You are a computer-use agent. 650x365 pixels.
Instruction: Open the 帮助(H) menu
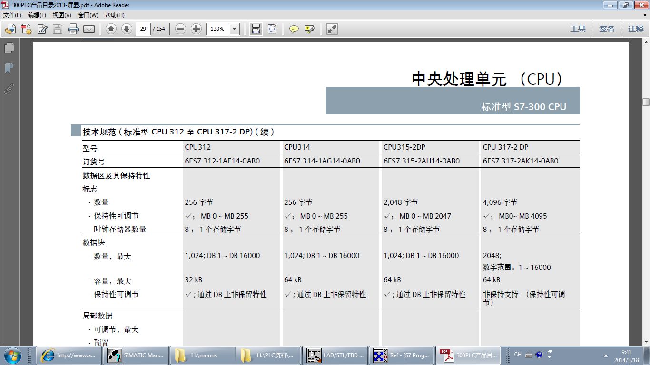coord(115,15)
